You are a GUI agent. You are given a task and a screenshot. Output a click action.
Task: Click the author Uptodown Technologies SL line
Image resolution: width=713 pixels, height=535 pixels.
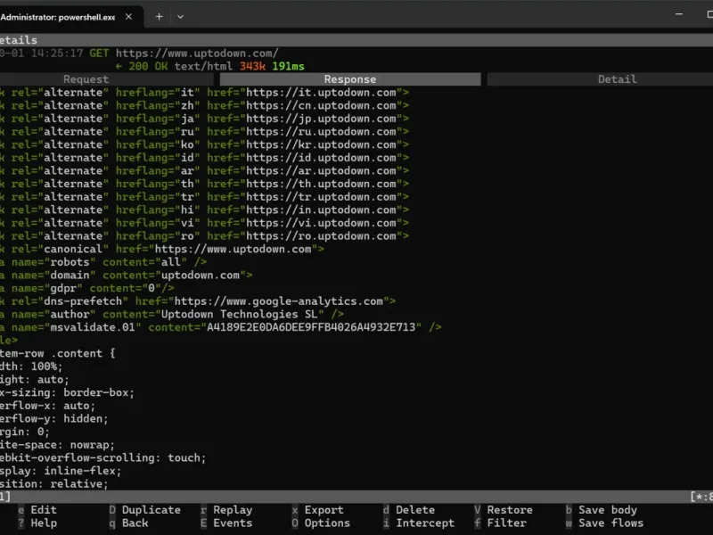click(x=172, y=315)
